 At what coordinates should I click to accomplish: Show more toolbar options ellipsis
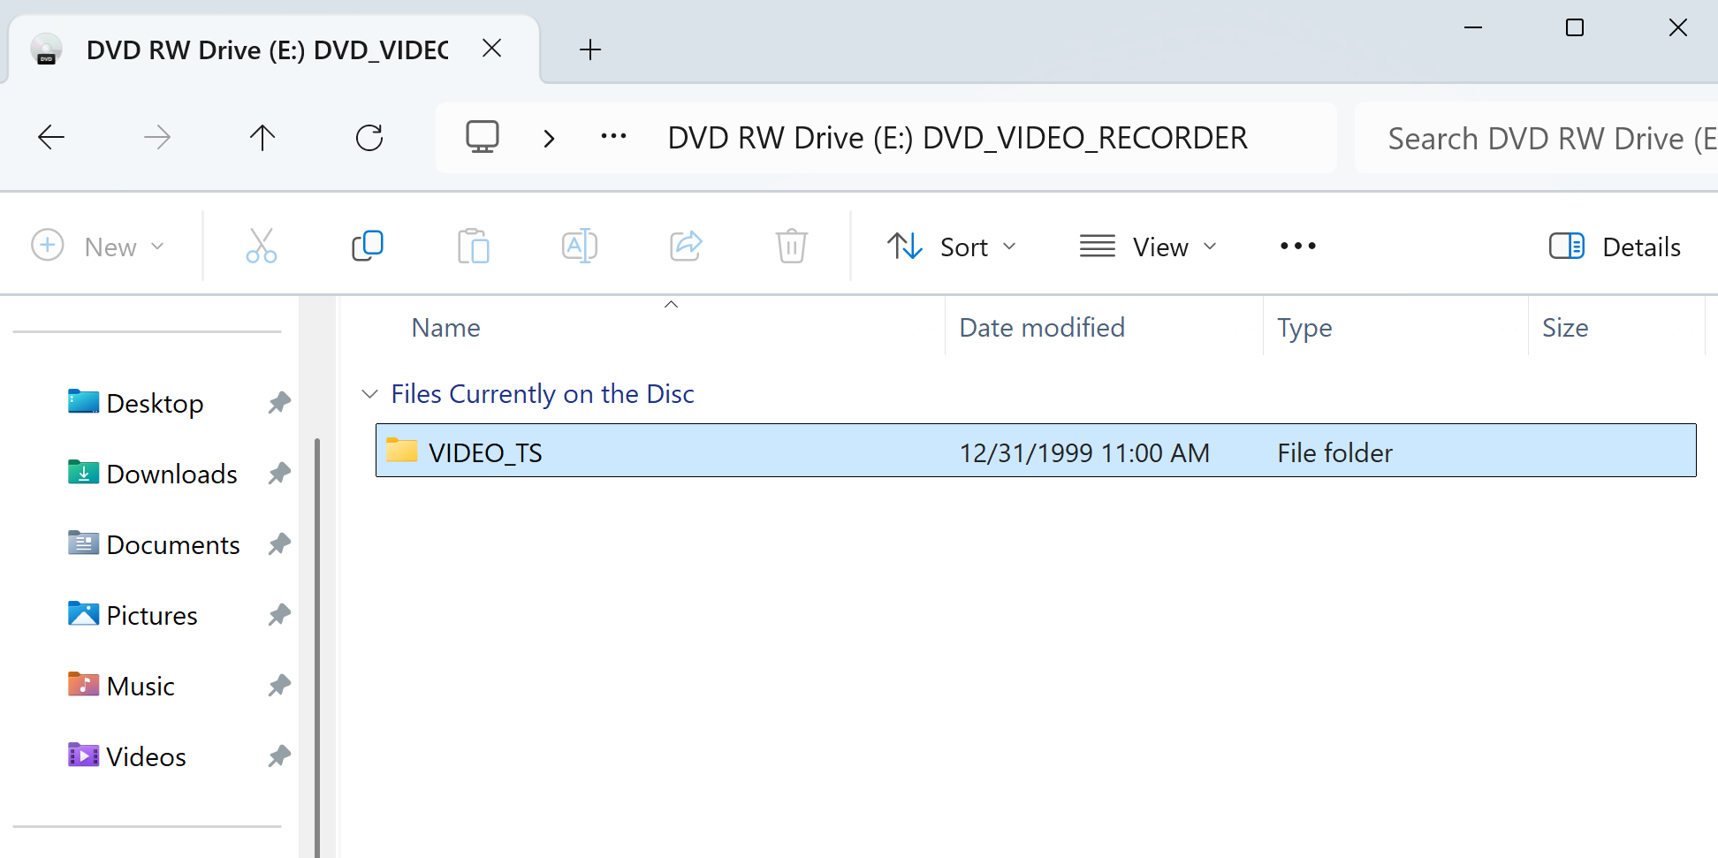click(x=1297, y=247)
